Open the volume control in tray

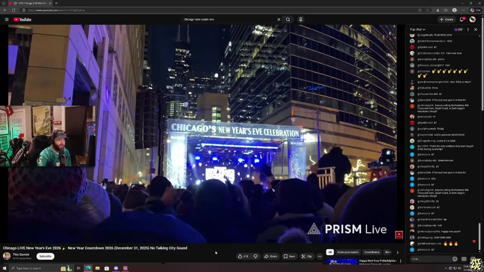click(459, 268)
